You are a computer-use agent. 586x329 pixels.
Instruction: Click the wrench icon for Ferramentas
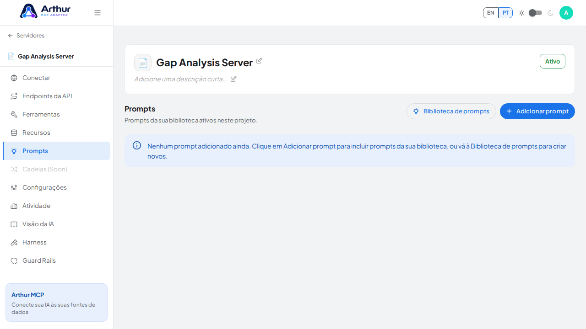click(x=14, y=114)
